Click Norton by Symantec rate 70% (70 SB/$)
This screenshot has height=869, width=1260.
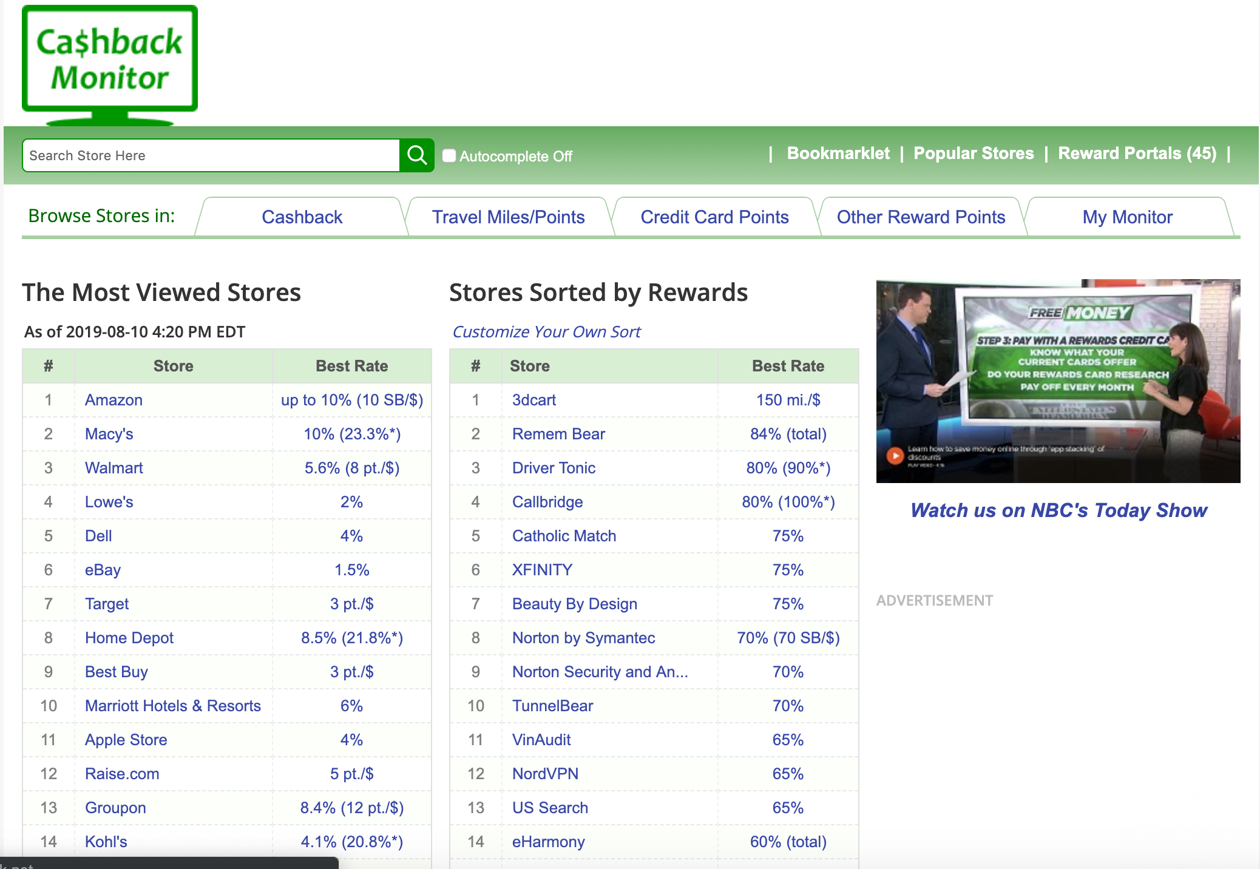(788, 638)
